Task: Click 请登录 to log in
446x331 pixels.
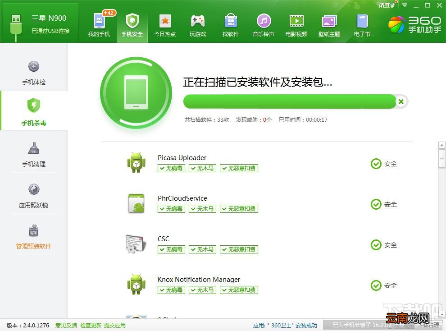Action: click(387, 5)
